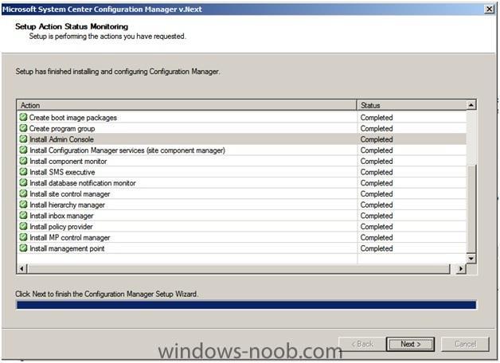This screenshot has height=363, width=500.
Task: Click Completed status of Install management point
Action: pos(377,248)
